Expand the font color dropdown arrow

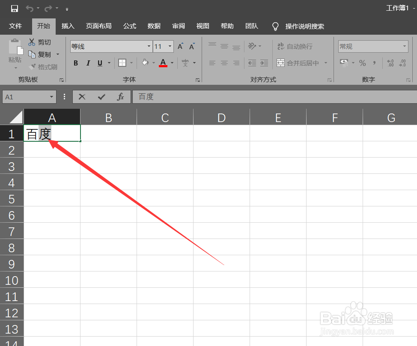(x=172, y=63)
